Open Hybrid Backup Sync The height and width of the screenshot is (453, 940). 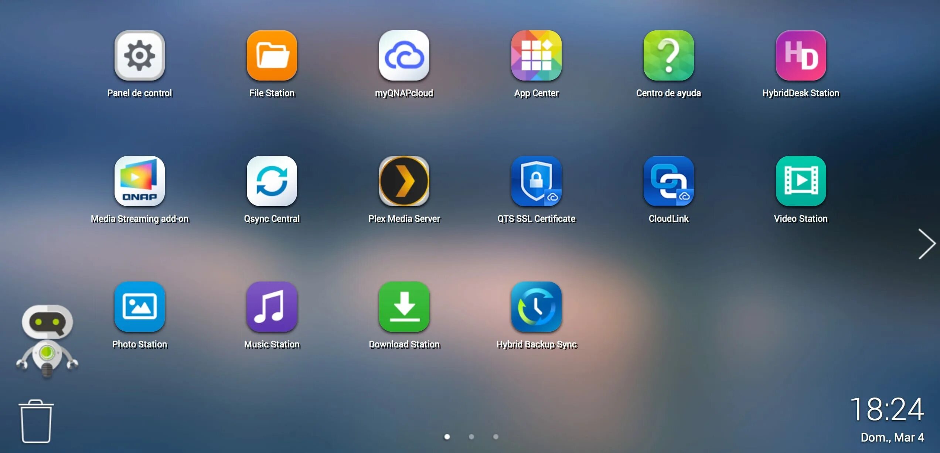click(x=536, y=307)
